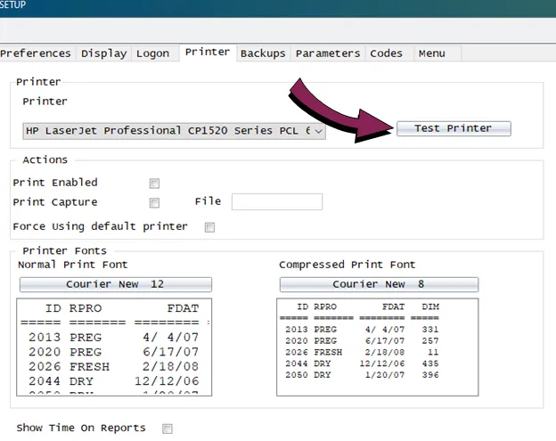Screen dimensions: 556x441
Task: Select '2050 DRY' row in compressed preview
Action: (x=362, y=375)
